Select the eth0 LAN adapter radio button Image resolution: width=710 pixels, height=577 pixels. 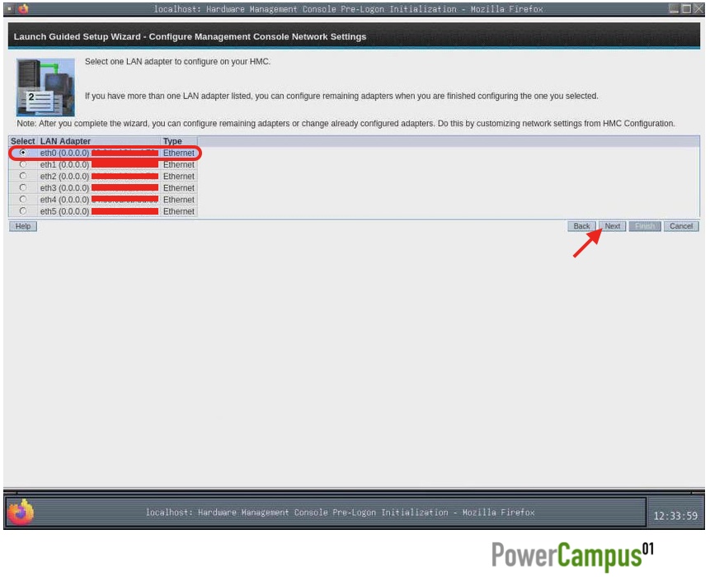click(x=22, y=153)
